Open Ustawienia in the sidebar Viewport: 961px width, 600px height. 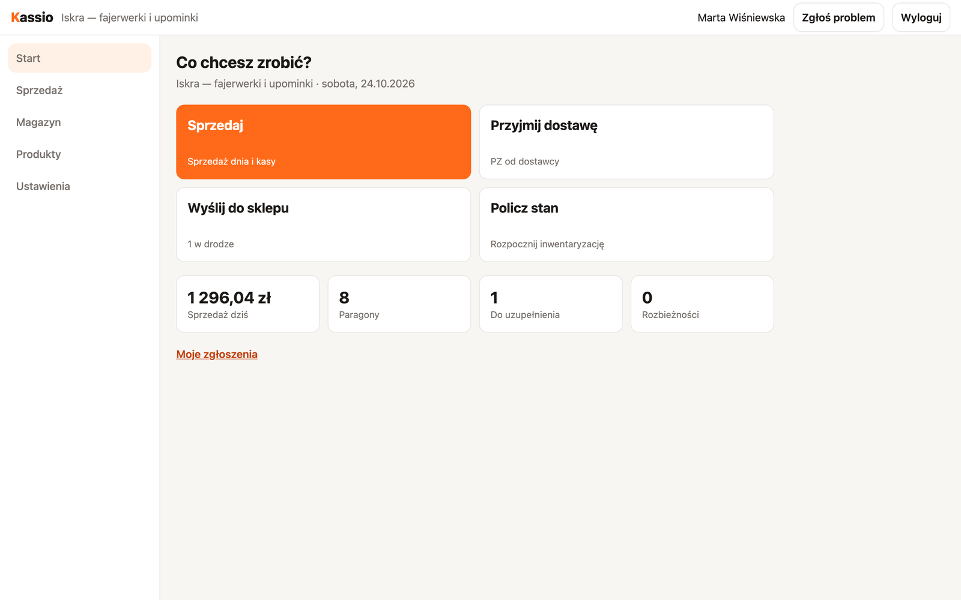coord(80,186)
